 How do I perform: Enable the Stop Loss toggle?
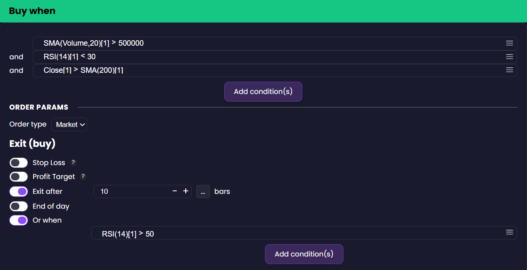pyautogui.click(x=19, y=163)
